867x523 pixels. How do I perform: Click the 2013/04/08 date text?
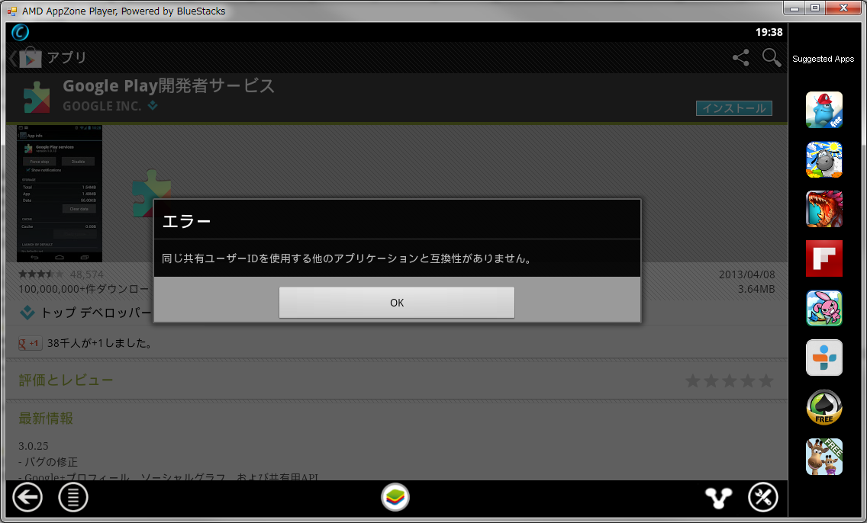[746, 274]
